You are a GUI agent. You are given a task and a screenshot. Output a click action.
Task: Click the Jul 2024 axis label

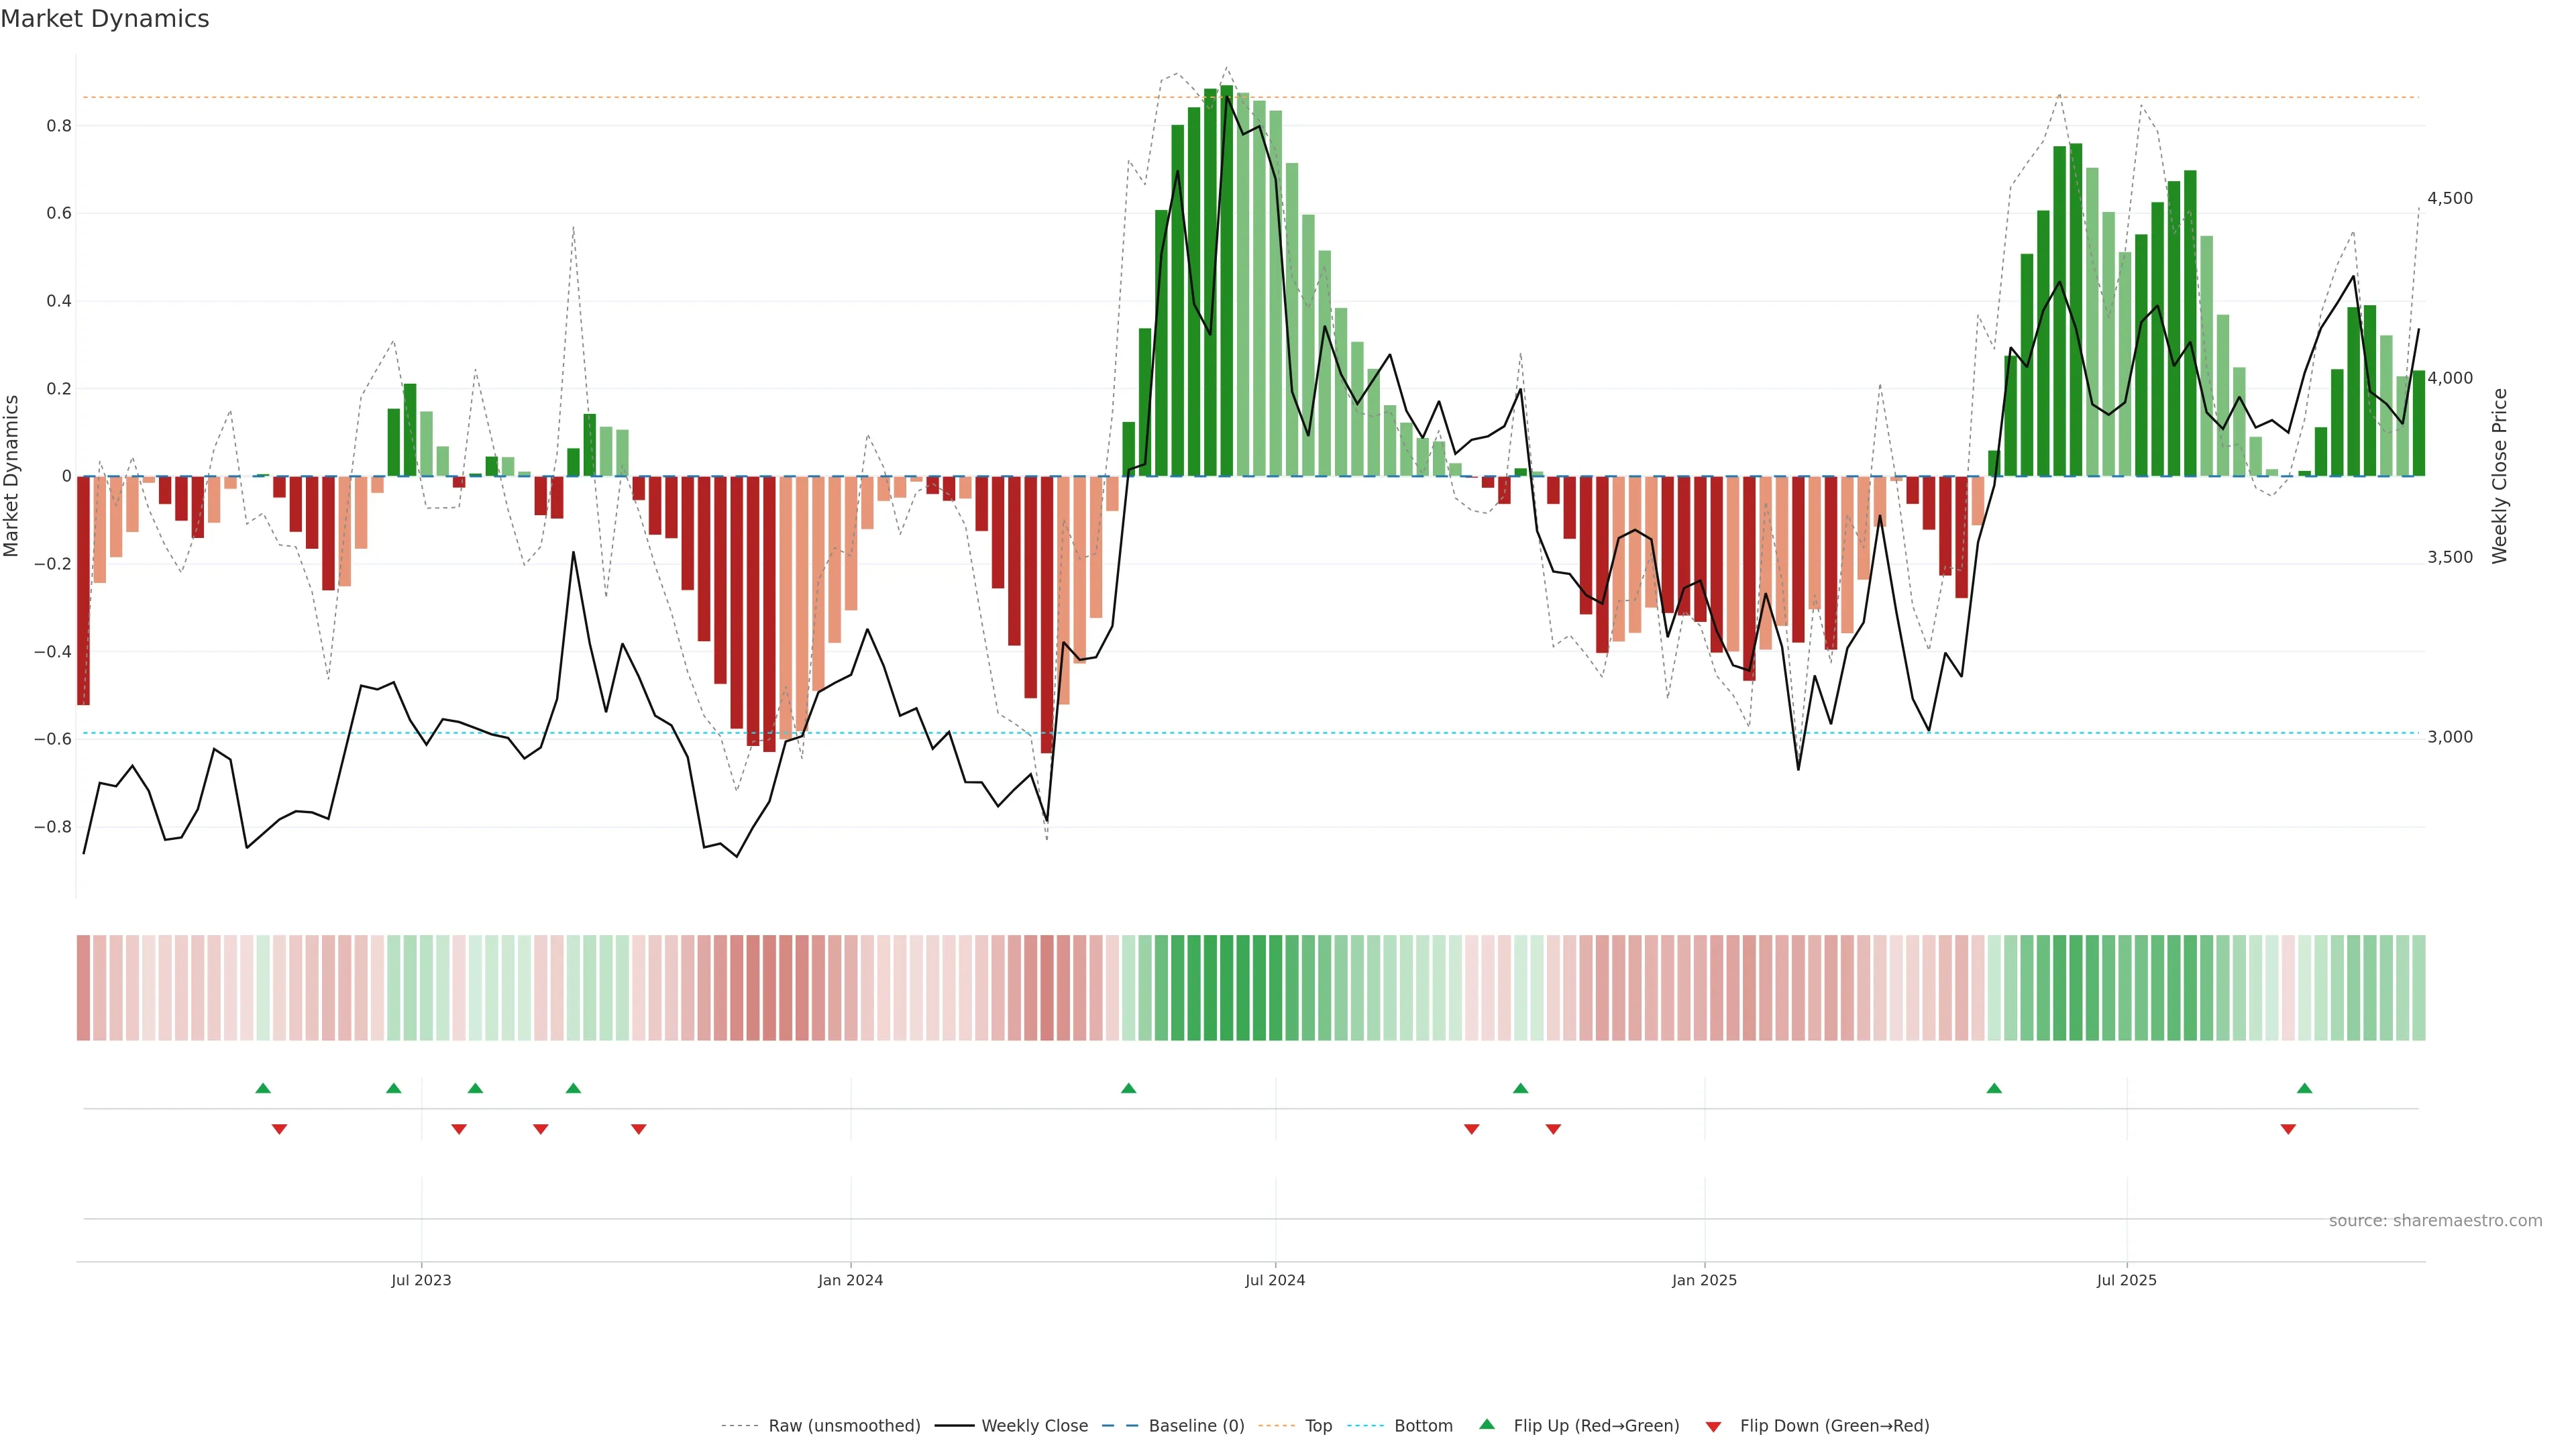(x=1275, y=1280)
